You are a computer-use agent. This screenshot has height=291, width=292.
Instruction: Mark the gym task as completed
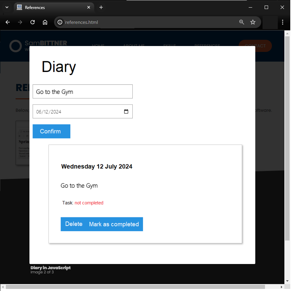[114, 224]
